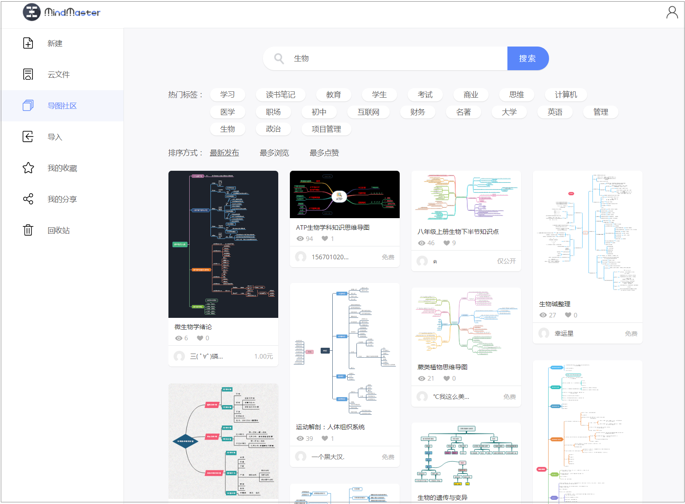Click heart icon on 八年级上册生物下半节知识点
Image resolution: width=685 pixels, height=504 pixels.
446,243
